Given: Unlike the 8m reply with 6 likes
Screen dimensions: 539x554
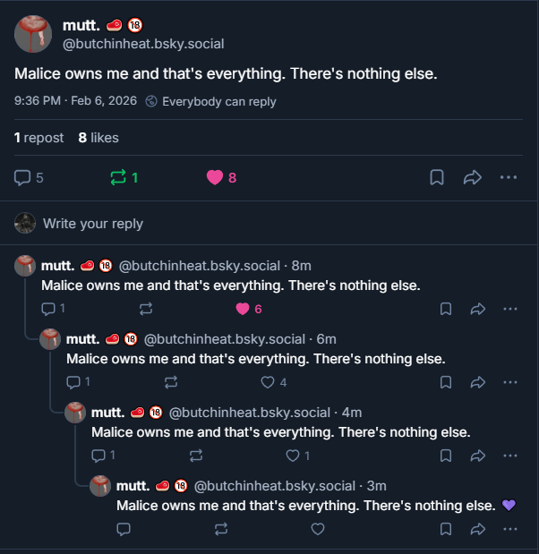Looking at the screenshot, I should coord(242,309).
